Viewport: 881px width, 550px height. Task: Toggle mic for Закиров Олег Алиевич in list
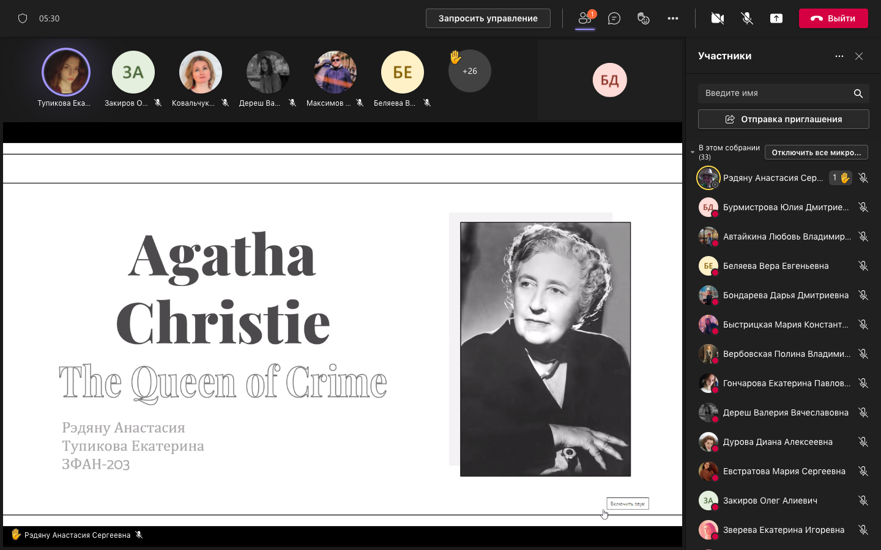[863, 501]
